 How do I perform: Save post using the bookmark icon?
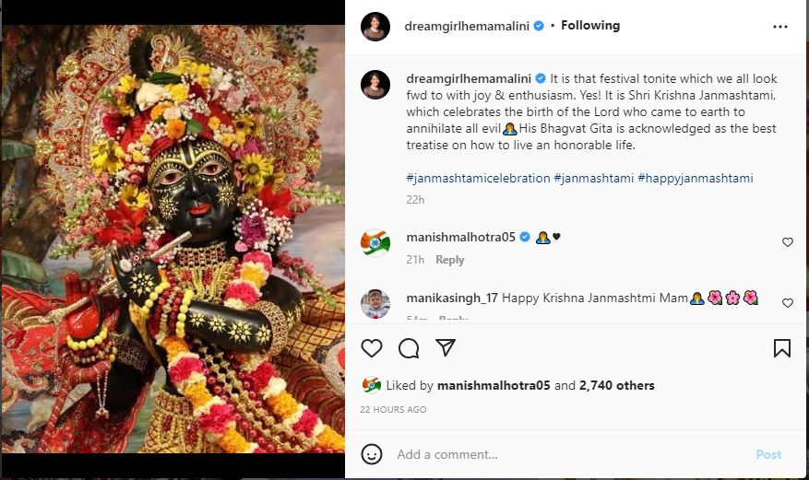click(781, 348)
